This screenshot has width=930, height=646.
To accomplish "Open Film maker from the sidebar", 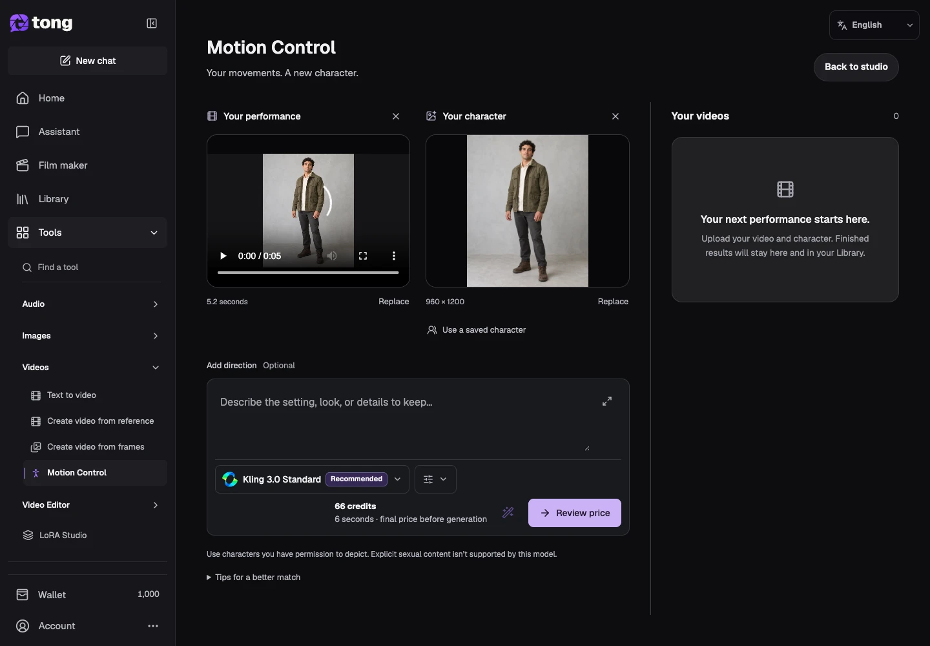I will 88,165.
